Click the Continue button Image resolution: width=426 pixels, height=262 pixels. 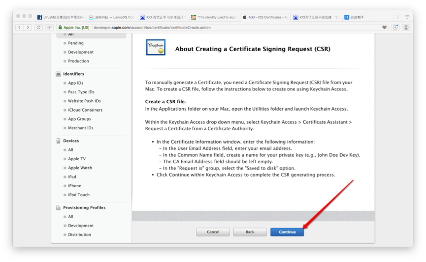[x=287, y=232]
